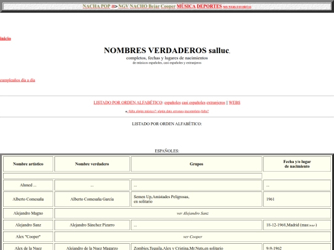Jump to the 'extranjeros' list link
The image size is (334, 250).
(216, 102)
